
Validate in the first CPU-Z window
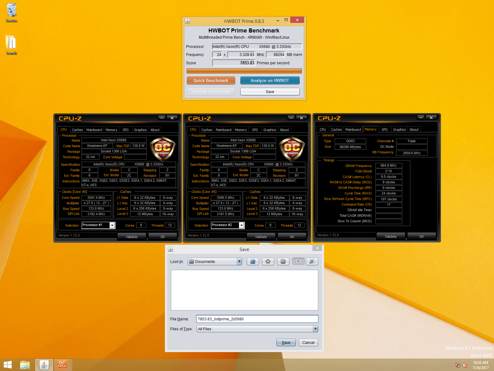(132, 237)
